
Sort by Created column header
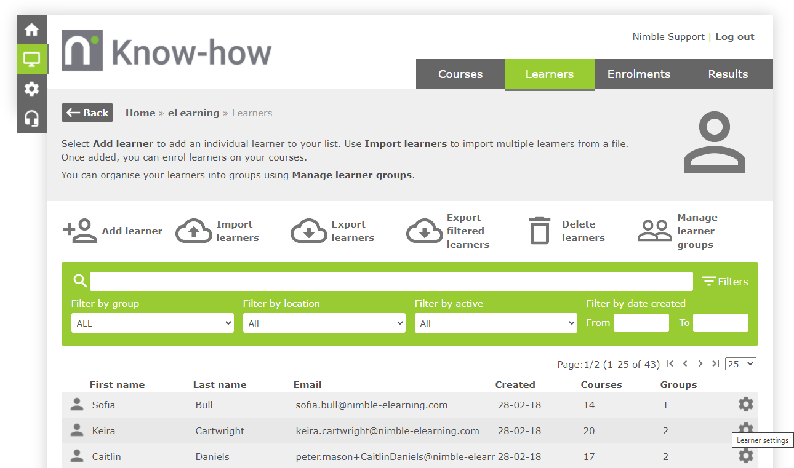click(x=515, y=385)
